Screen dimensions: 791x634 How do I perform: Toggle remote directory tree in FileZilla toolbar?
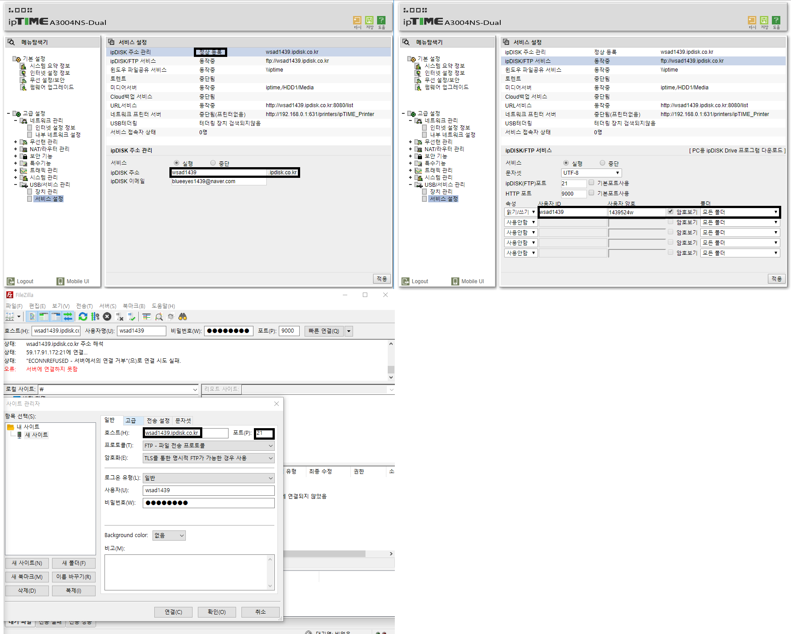[x=56, y=317]
